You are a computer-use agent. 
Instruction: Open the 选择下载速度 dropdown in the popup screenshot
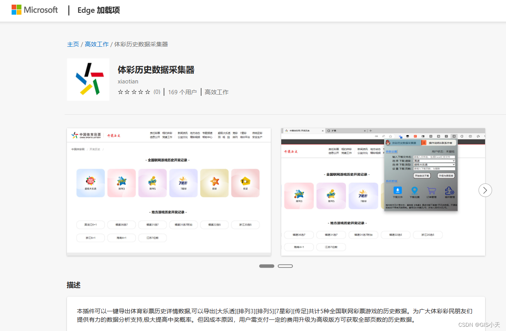(434, 161)
